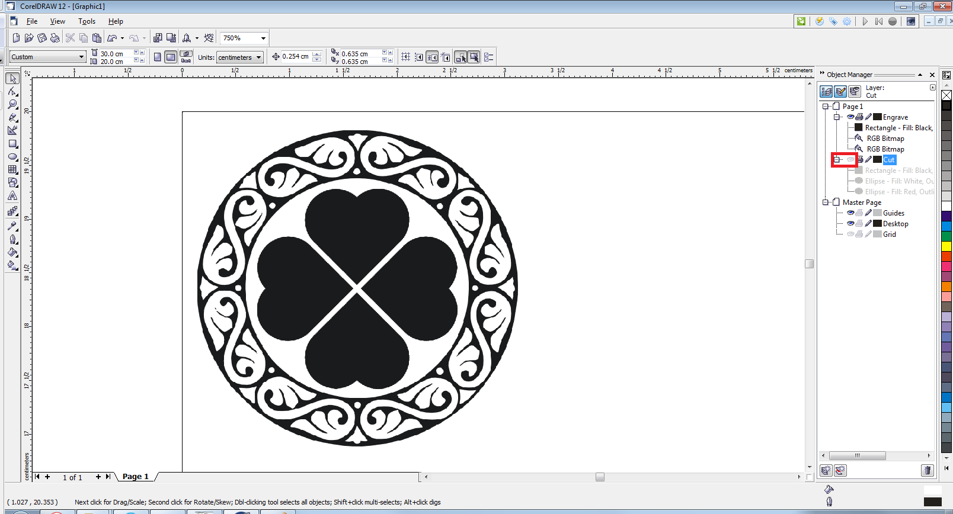Go to last page arrow in page navigator
Image resolution: width=953 pixels, height=514 pixels.
coord(108,477)
